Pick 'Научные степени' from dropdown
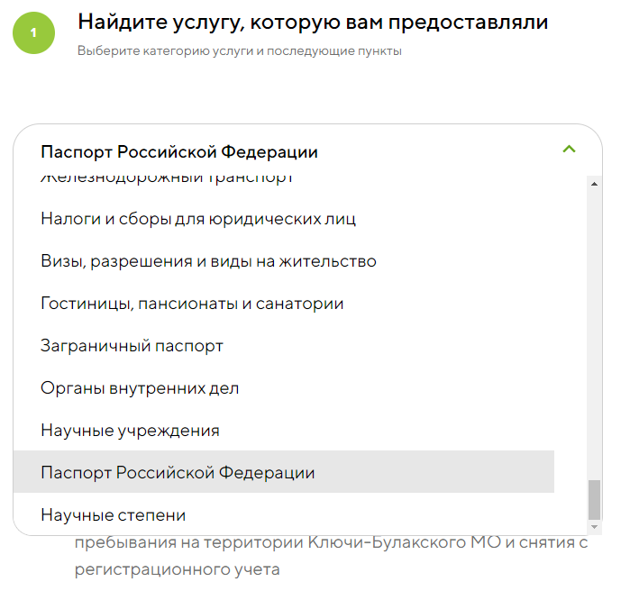 tap(284, 514)
